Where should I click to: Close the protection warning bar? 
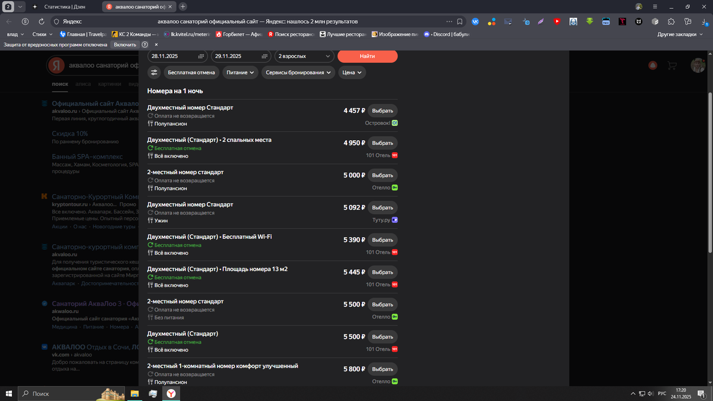156,45
